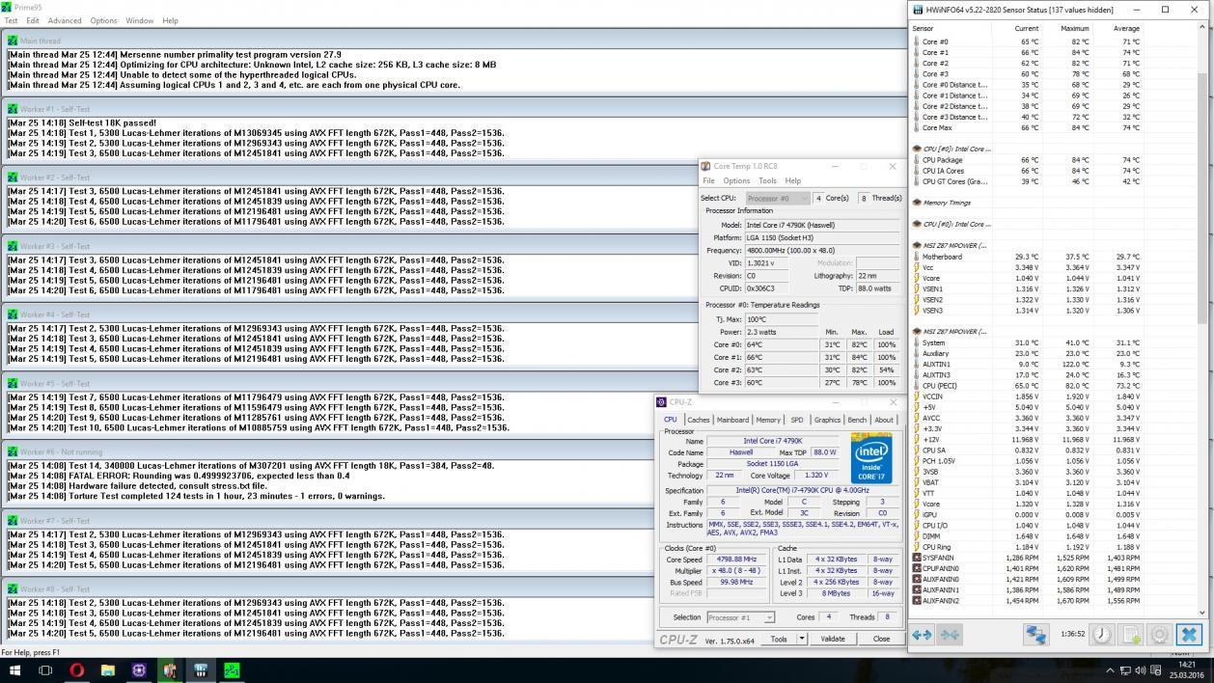Image resolution: width=1214 pixels, height=683 pixels.
Task: Open Prime95 Advanced menu
Action: [65, 20]
